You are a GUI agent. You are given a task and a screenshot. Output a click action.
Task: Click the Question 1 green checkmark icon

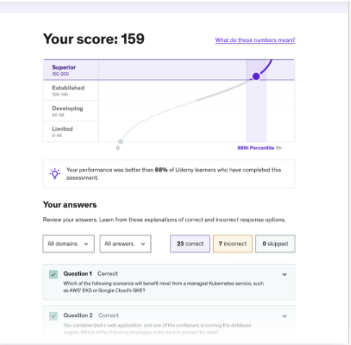(53, 274)
